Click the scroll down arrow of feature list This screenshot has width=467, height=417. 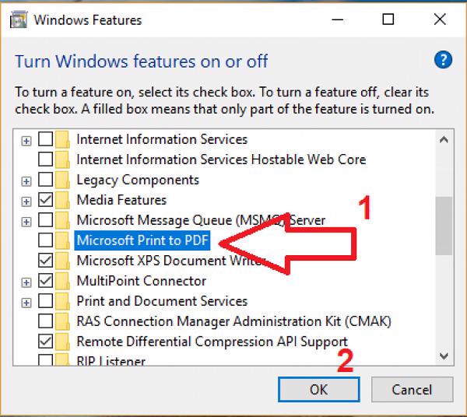444,356
